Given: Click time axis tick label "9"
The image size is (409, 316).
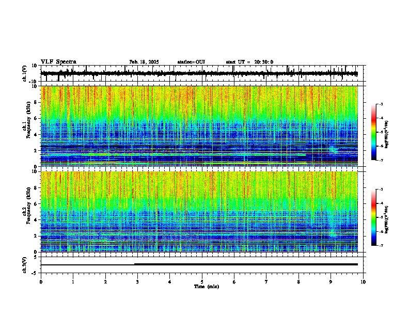Looking at the screenshot, I should [331, 282].
